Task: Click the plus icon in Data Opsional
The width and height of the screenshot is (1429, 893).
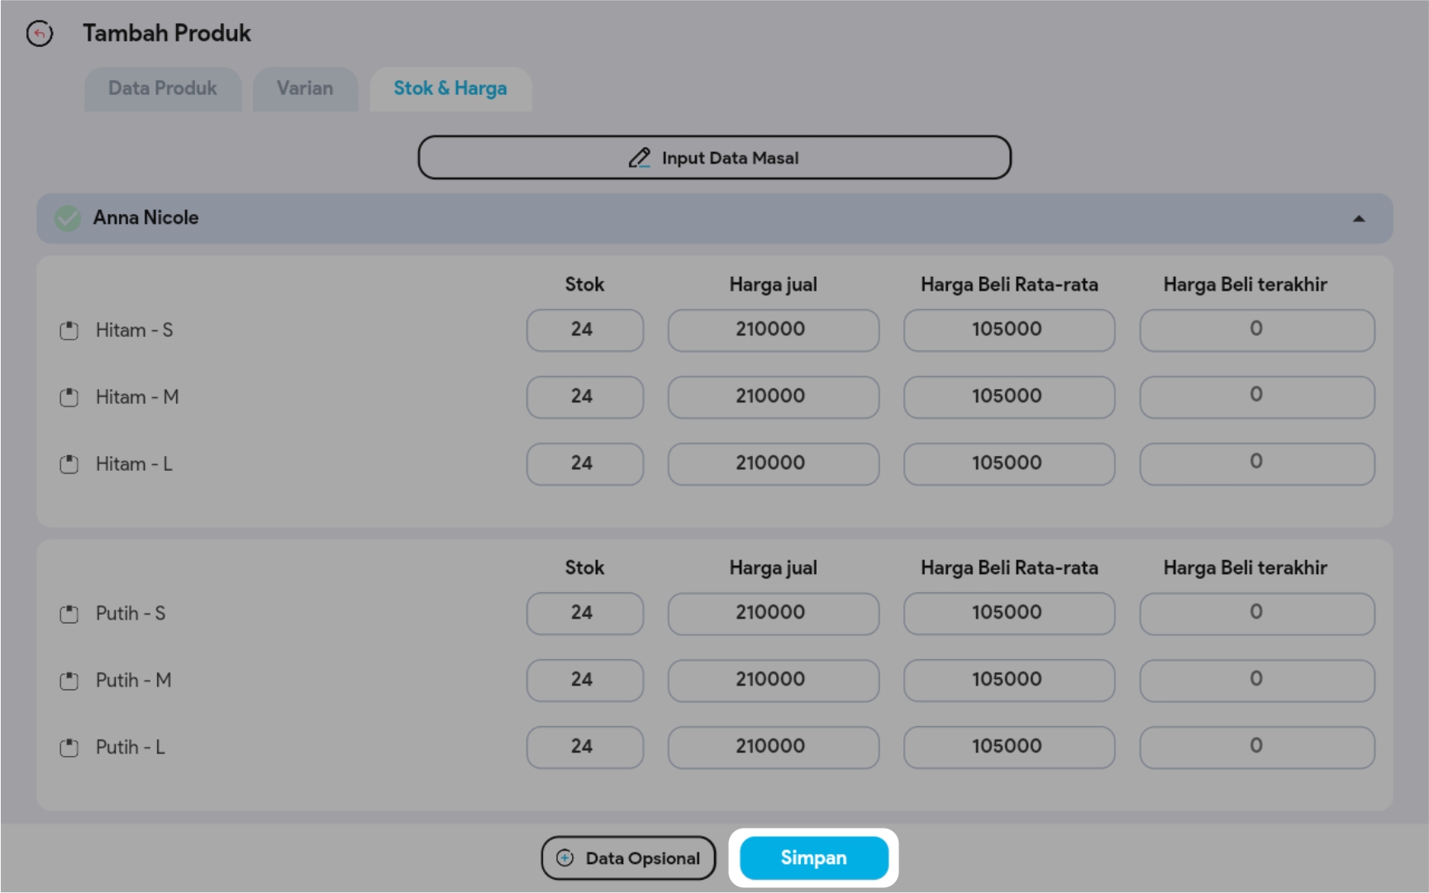Action: [565, 857]
